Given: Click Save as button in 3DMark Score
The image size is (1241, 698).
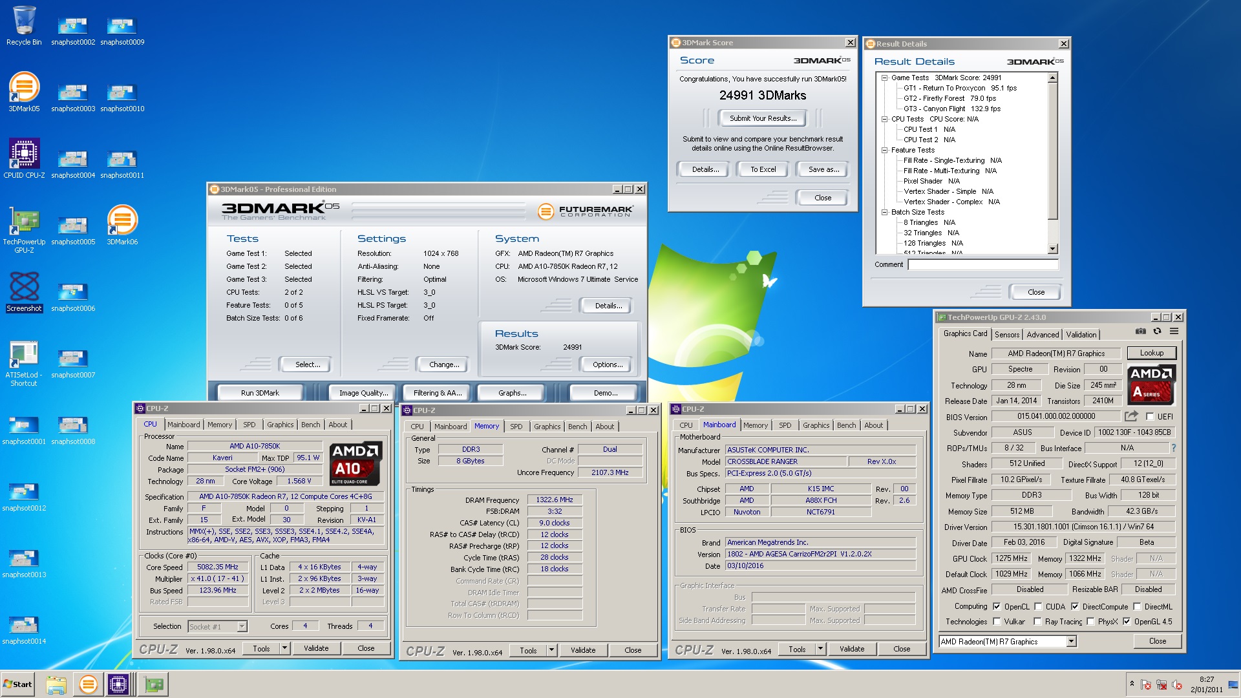Looking at the screenshot, I should tap(823, 169).
